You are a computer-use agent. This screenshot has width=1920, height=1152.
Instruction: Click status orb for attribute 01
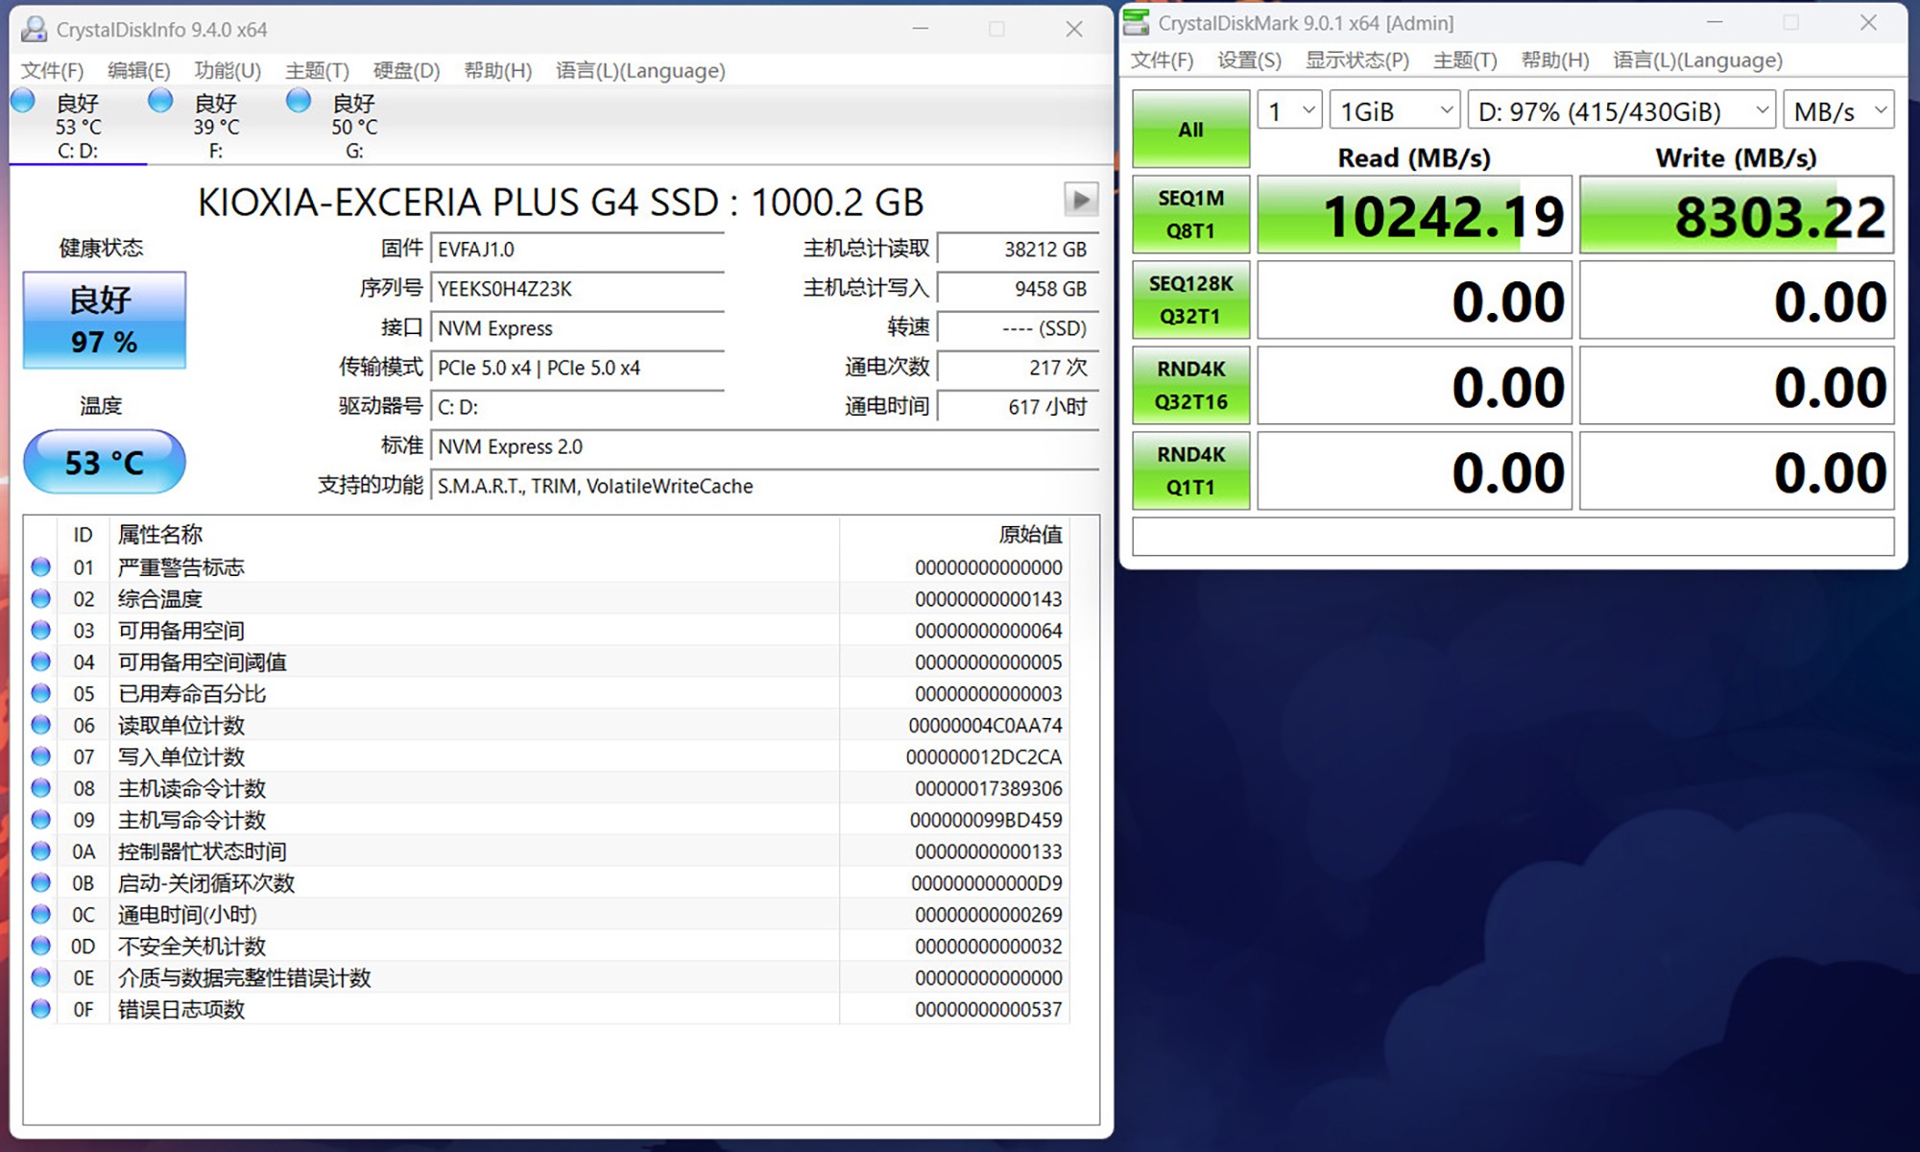point(40,567)
